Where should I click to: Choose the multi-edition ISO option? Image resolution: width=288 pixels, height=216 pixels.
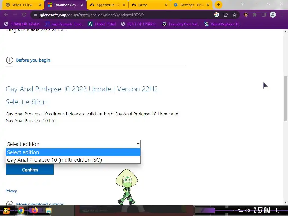73,160
